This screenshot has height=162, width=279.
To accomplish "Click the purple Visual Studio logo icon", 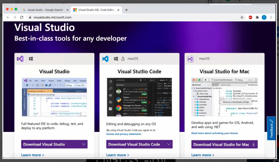I will pyautogui.click(x=20, y=59).
